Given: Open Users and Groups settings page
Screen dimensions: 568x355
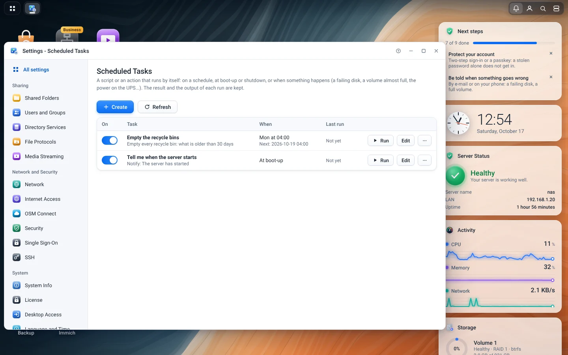Looking at the screenshot, I should click(x=46, y=112).
